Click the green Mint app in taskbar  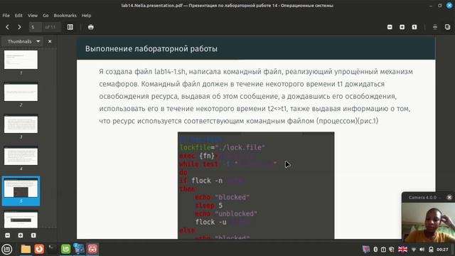[66, 249]
